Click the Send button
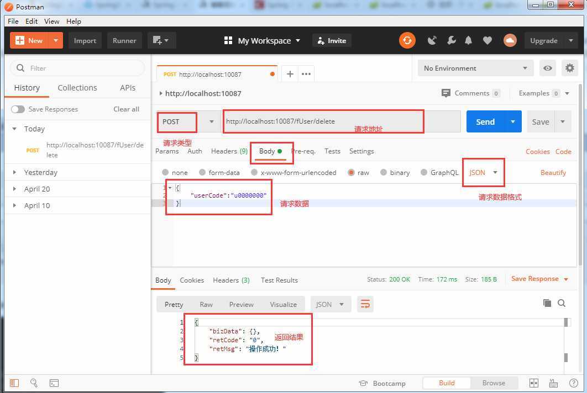 coord(485,121)
